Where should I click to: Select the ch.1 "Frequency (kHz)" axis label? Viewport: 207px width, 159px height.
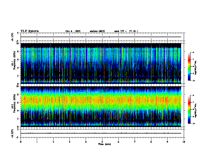point(14,60)
